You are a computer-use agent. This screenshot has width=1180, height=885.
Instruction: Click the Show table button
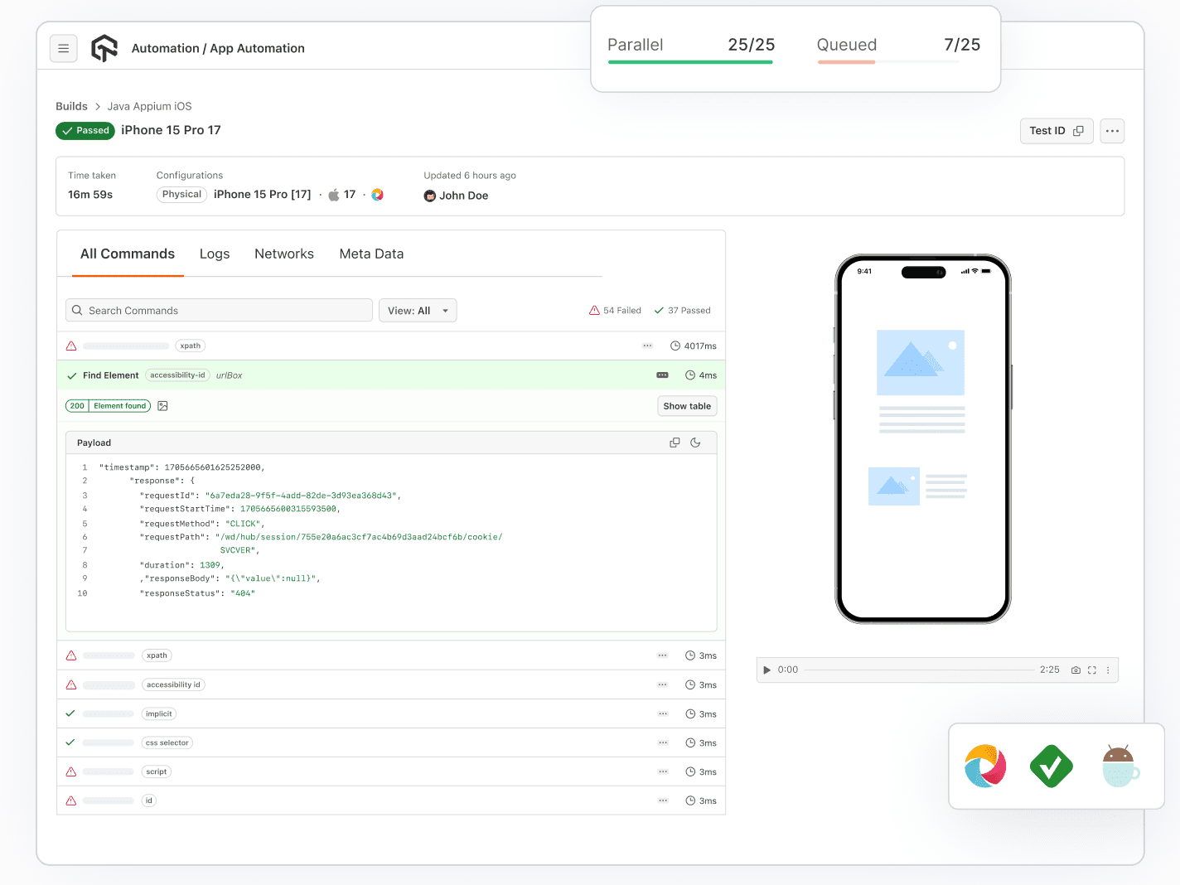point(687,405)
